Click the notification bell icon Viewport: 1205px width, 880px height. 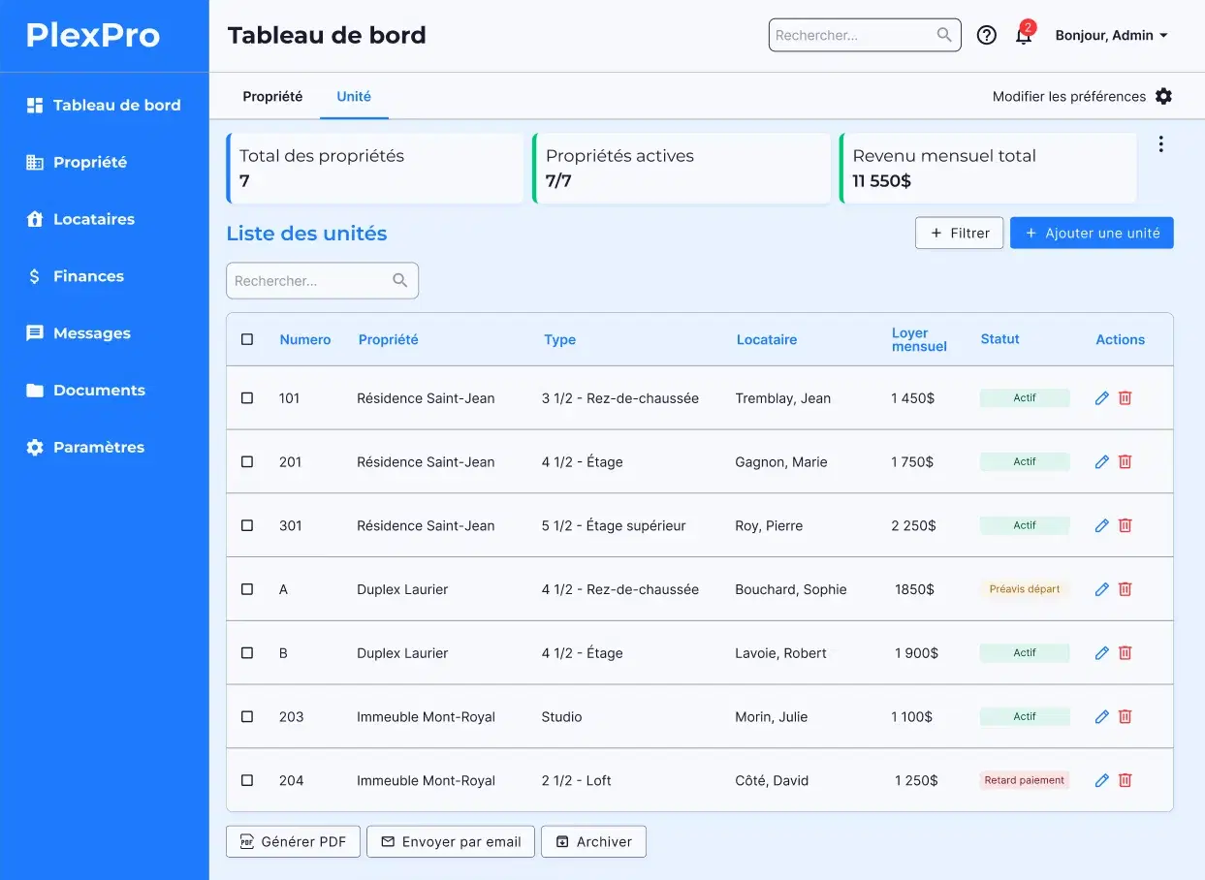point(1023,36)
